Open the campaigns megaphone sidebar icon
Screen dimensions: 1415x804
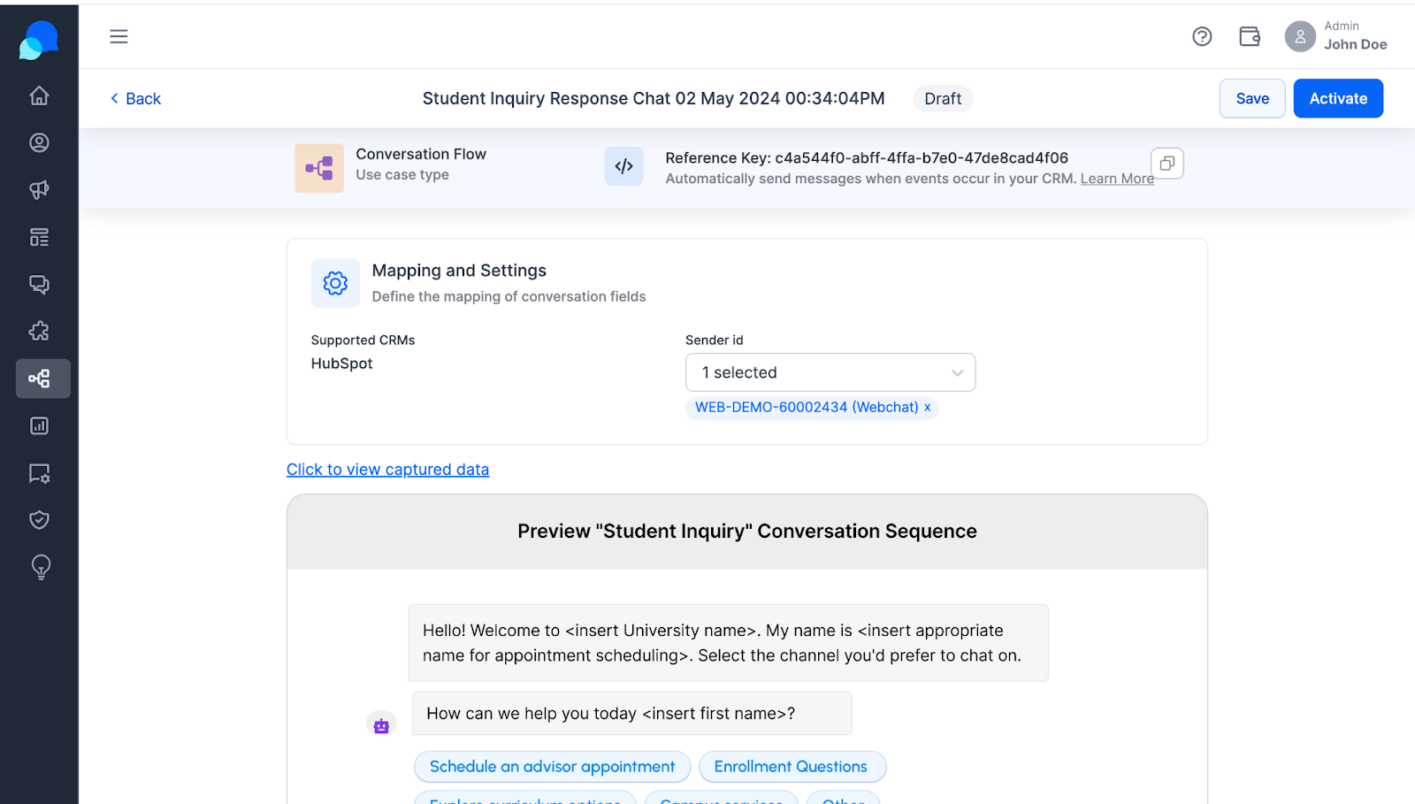click(39, 189)
